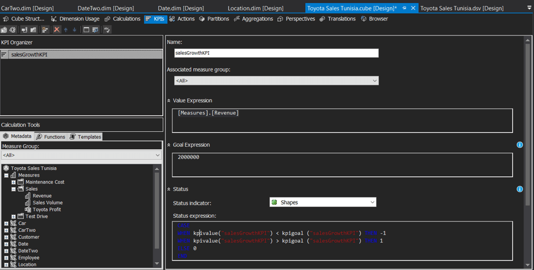Open the cube Browser tab
Screen dimensions: 534x270
[374, 18]
